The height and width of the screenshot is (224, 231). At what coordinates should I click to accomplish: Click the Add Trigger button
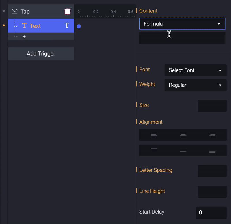[41, 54]
